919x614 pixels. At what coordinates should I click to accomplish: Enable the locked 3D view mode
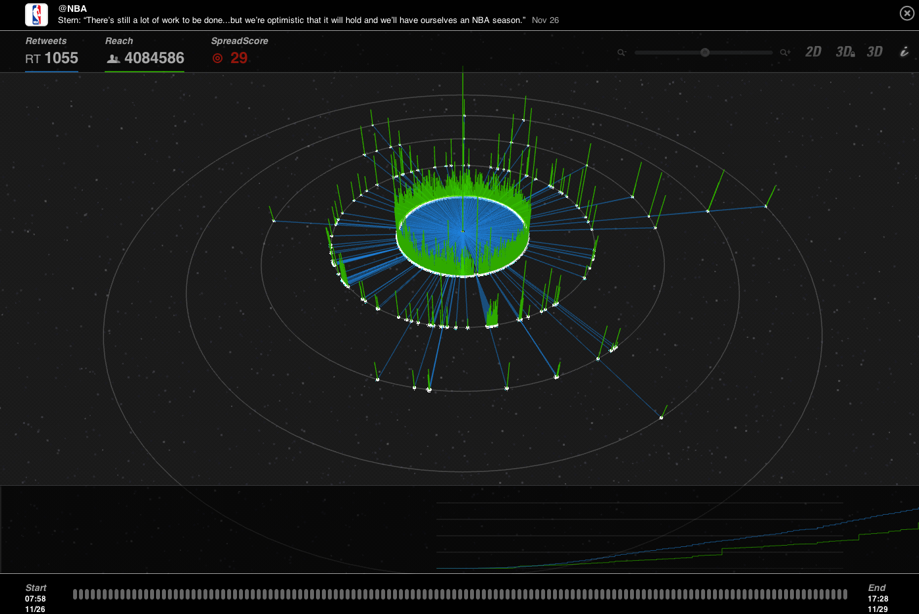844,51
